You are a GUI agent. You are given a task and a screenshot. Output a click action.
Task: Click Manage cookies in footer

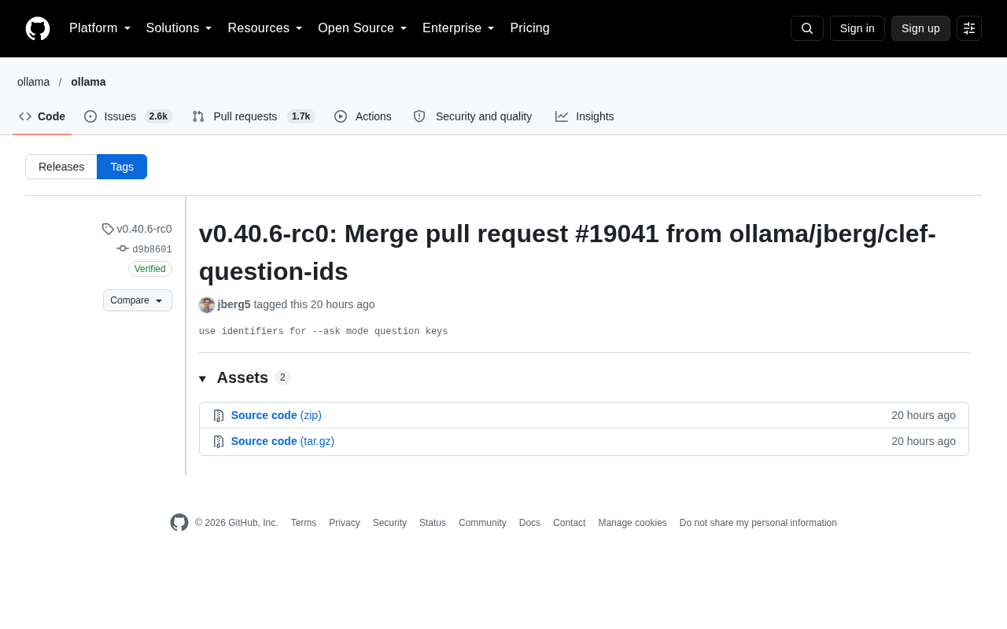[633, 523]
